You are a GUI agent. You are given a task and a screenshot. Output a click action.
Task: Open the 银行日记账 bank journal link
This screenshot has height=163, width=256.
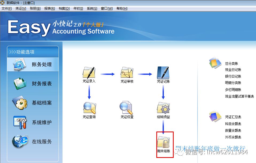[x=233, y=76]
